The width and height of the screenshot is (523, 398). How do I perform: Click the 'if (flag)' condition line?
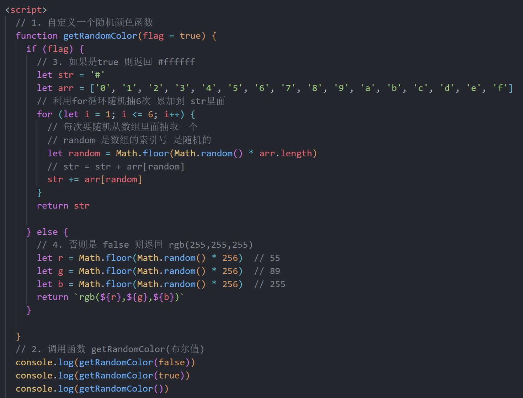(x=55, y=49)
